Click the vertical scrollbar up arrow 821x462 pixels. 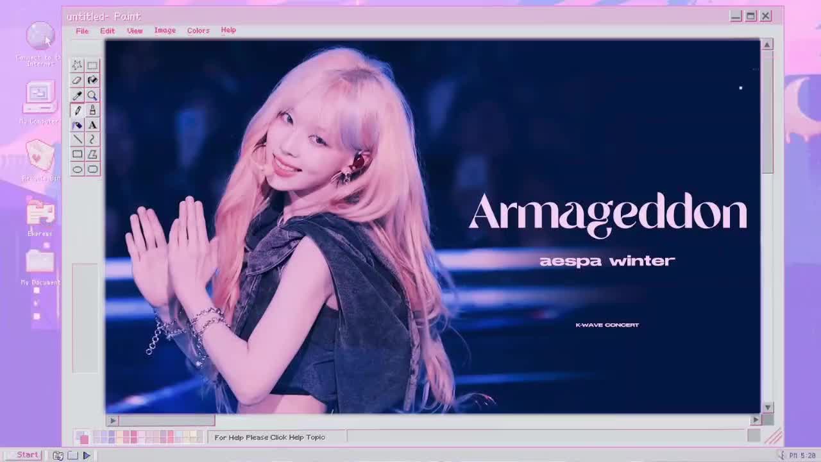click(767, 44)
